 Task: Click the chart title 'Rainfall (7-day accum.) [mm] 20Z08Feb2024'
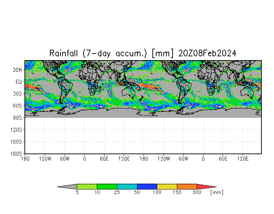tap(143, 53)
